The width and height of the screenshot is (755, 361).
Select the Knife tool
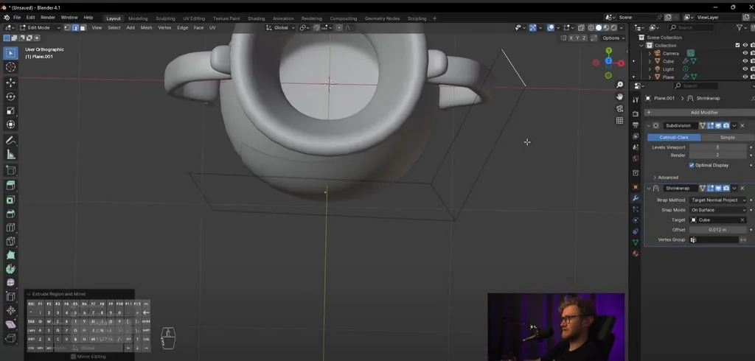coord(10,241)
